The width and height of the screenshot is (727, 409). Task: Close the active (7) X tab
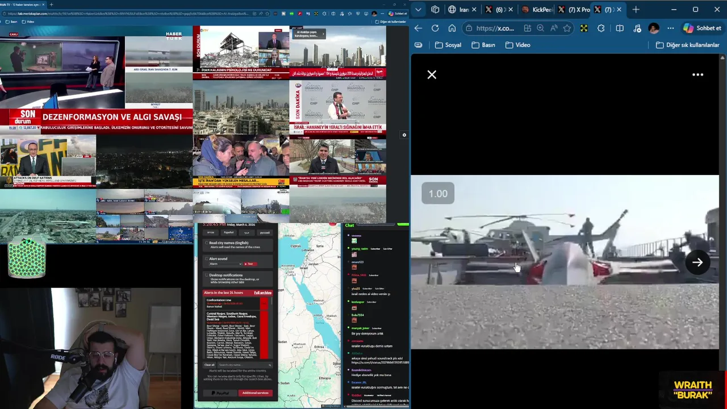point(619,9)
